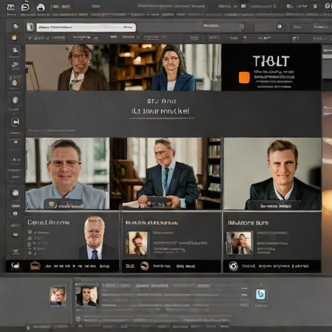Expand the first filter group in the secondary toolbar
This screenshot has width=332, height=332.
tap(47, 38)
